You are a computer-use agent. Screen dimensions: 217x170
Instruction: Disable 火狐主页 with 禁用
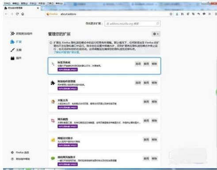pyautogui.click(x=146, y=102)
